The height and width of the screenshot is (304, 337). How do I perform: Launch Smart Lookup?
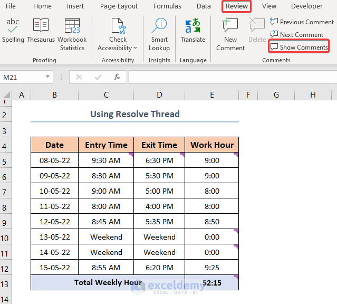click(x=159, y=34)
